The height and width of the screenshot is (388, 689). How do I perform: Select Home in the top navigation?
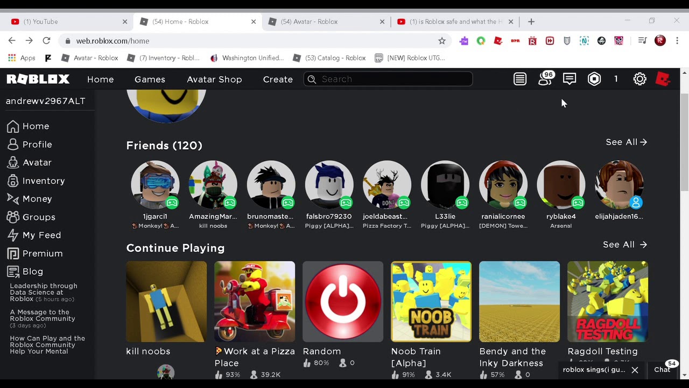101,79
